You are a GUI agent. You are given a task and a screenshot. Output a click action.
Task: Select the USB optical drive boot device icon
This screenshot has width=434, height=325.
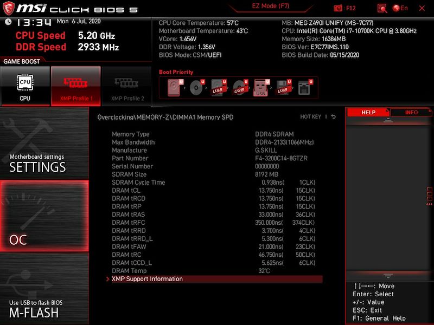click(240, 88)
